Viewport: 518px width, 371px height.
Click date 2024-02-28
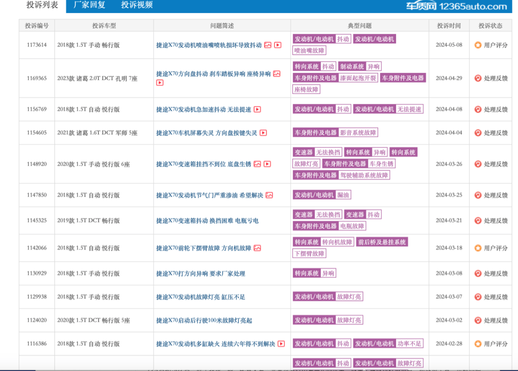point(449,344)
